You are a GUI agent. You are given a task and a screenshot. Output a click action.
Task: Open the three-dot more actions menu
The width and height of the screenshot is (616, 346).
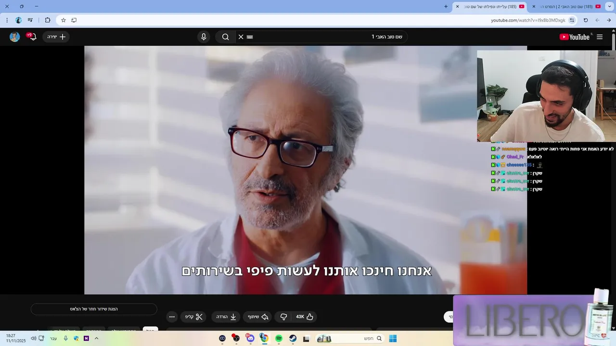(x=172, y=317)
